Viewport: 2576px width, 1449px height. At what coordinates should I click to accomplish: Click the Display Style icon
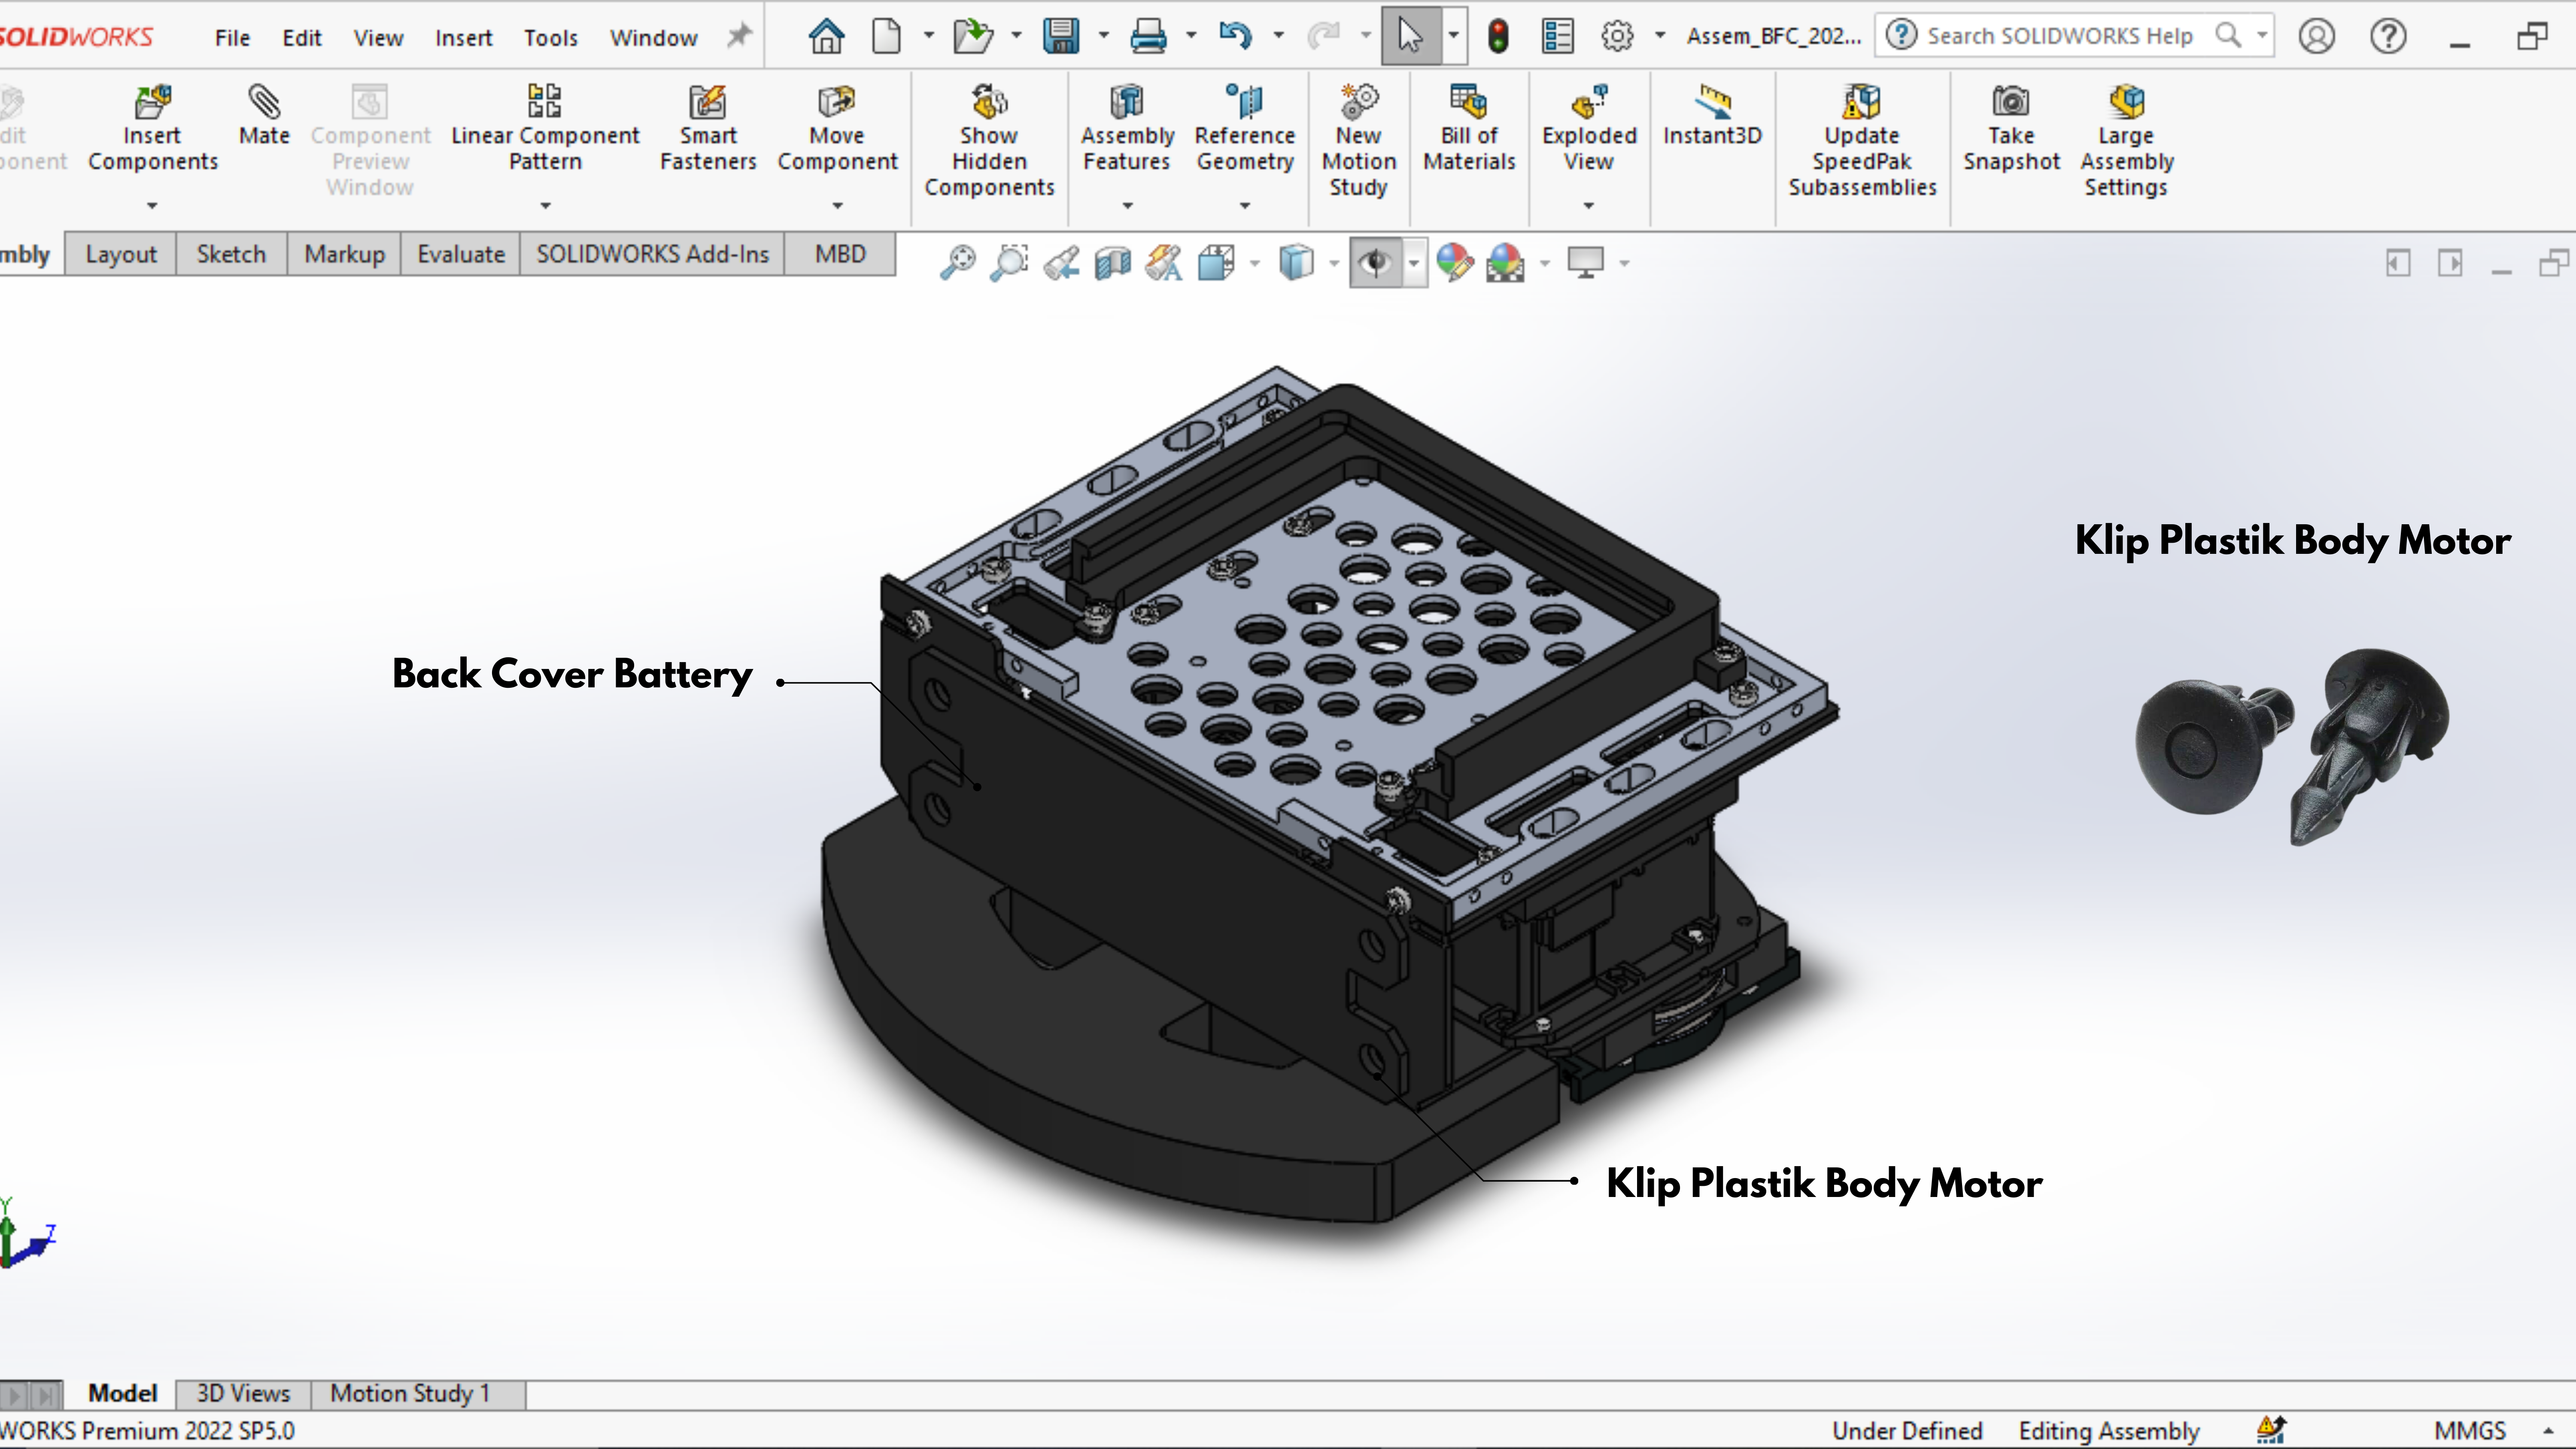pyautogui.click(x=1296, y=263)
